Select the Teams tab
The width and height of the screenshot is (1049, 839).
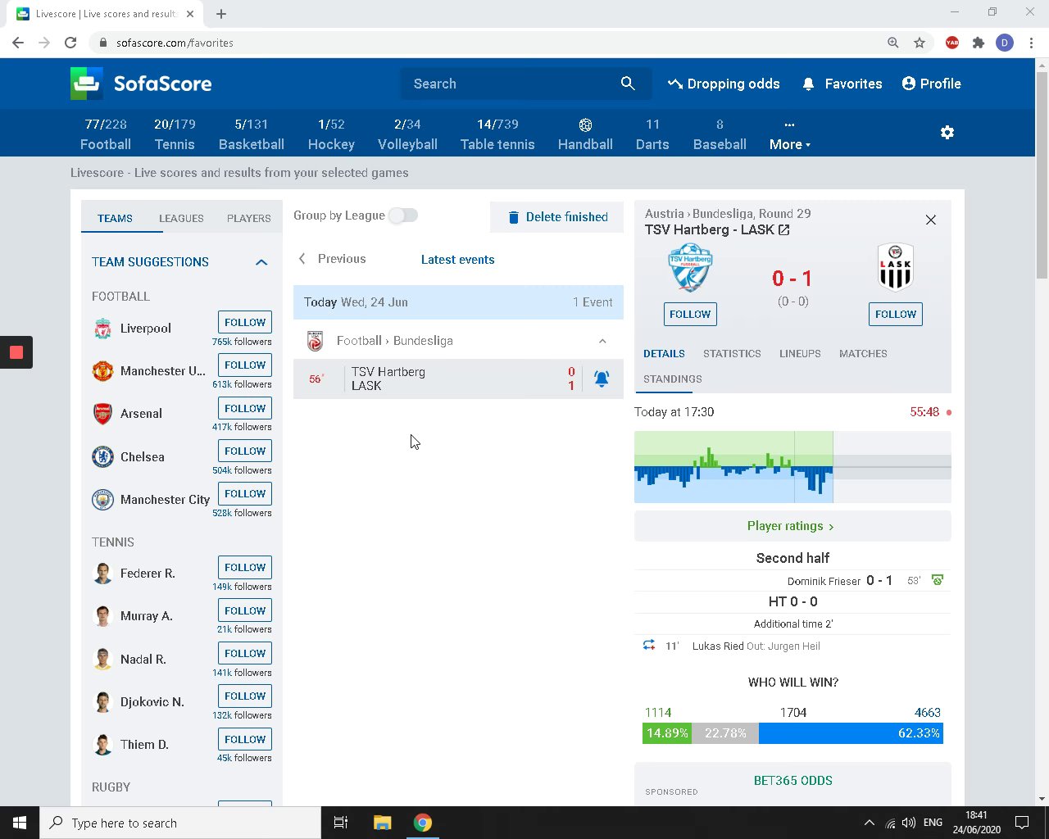(115, 219)
